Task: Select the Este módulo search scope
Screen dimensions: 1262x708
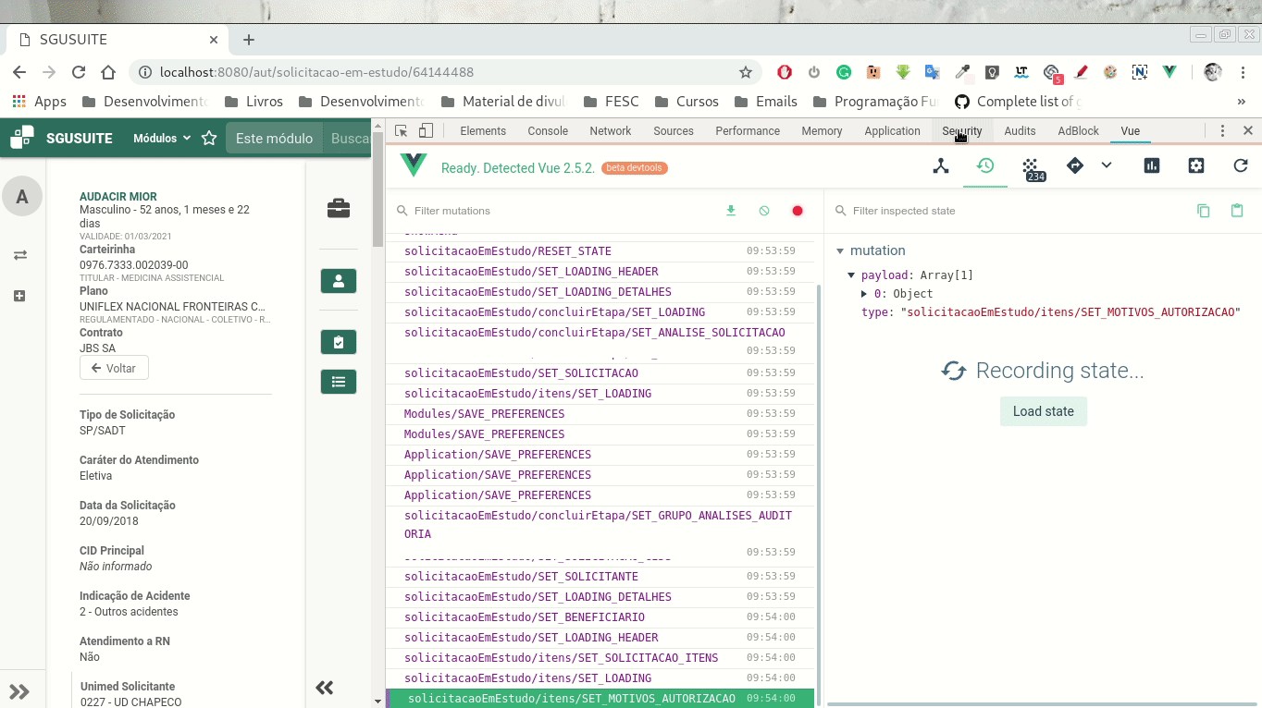Action: (x=274, y=139)
